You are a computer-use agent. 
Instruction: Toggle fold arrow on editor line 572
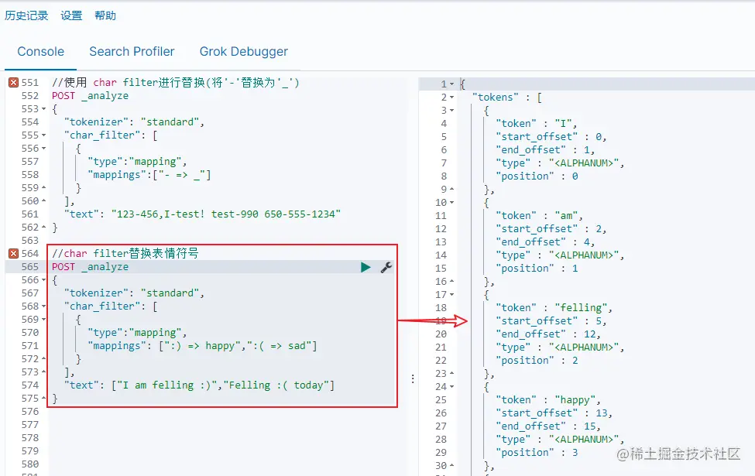coord(44,359)
